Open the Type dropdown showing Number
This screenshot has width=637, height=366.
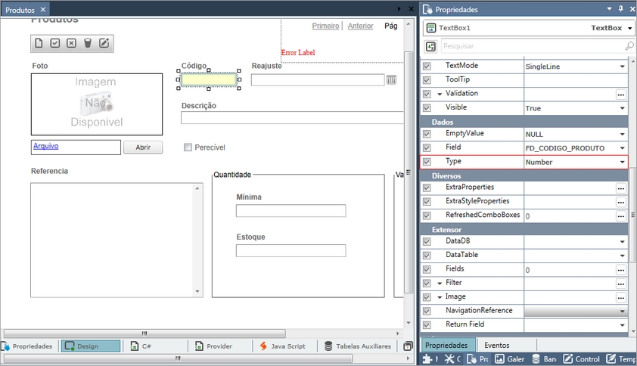point(623,163)
